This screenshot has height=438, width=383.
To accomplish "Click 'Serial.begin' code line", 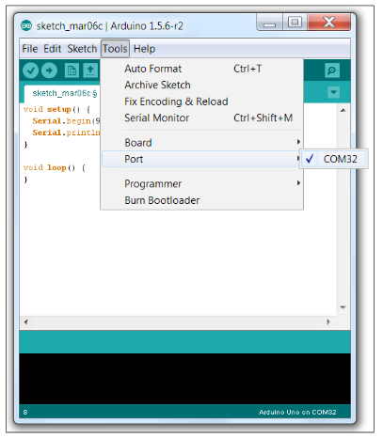I will (x=66, y=121).
